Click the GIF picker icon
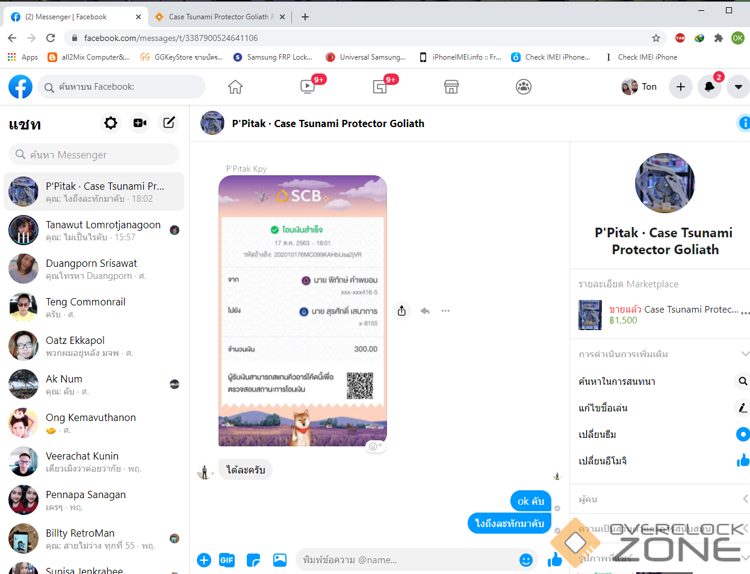This screenshot has height=574, width=750. [227, 560]
